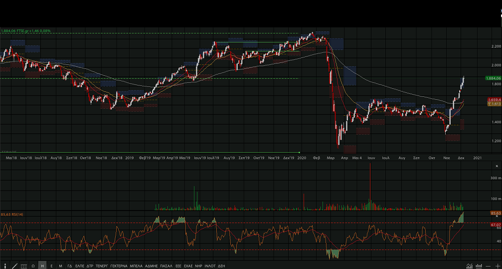This screenshot has width=502, height=269.
Task: Click the 85,63 RSI value tag
Action: pos(496,213)
